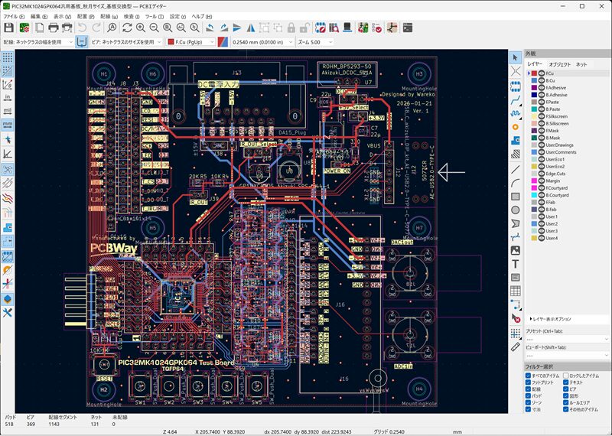Select the Add Text tool
The height and width of the screenshot is (436, 612).
pyautogui.click(x=515, y=264)
